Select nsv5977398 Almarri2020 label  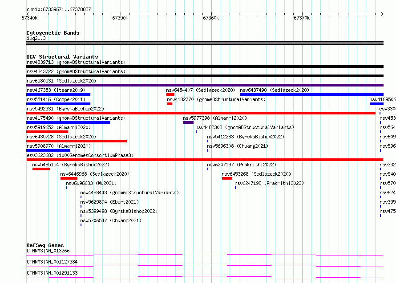click(215, 118)
